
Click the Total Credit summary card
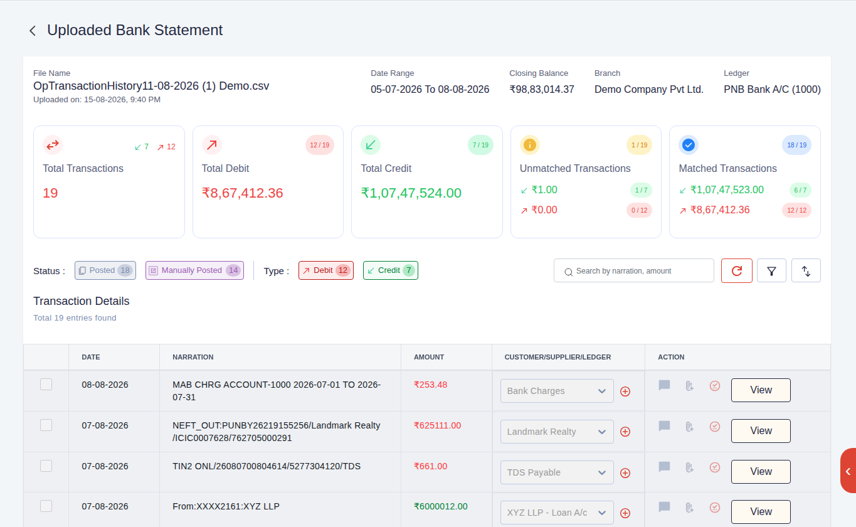427,182
